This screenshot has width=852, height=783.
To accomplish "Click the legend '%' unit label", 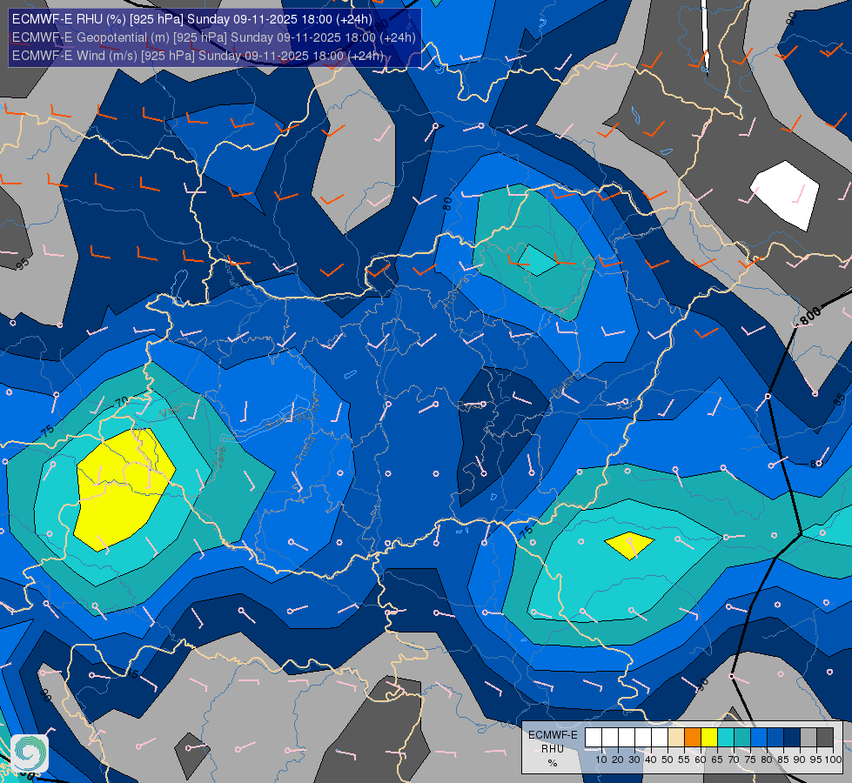I will [553, 764].
